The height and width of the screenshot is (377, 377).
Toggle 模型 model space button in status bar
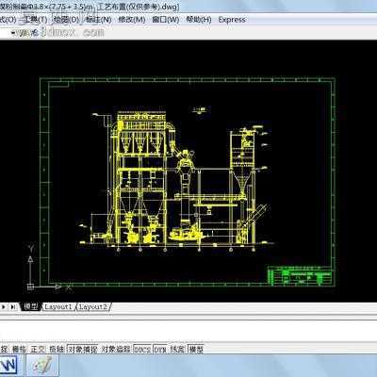click(x=196, y=349)
